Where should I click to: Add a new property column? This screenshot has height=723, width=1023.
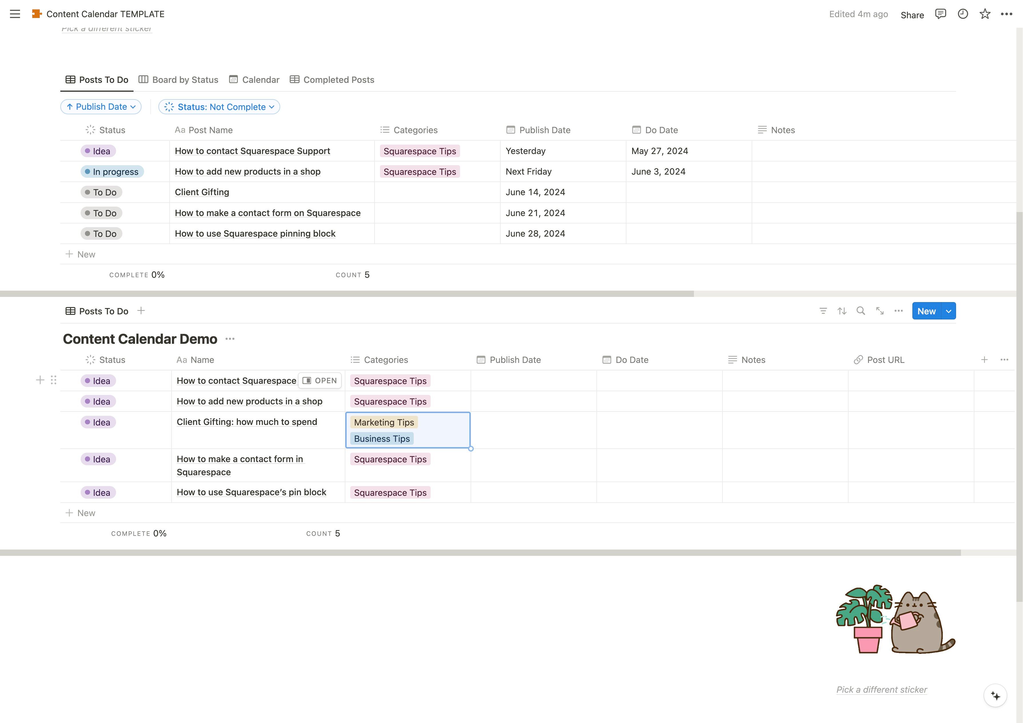984,359
